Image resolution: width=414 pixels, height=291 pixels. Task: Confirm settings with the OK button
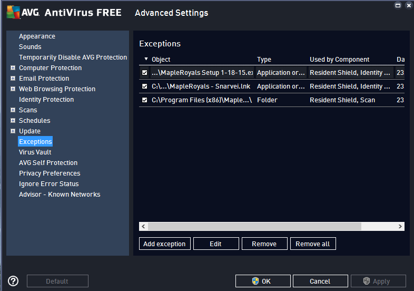263,281
